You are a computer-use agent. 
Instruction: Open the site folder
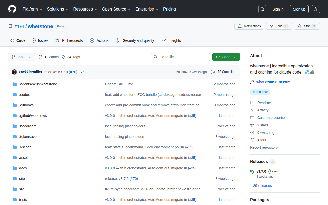point(22,179)
